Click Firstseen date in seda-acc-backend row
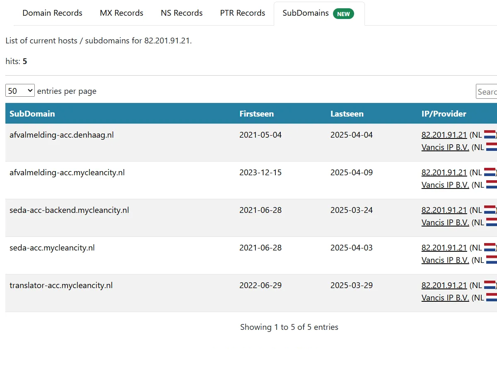Screen dimensions: 497x372 261,210
